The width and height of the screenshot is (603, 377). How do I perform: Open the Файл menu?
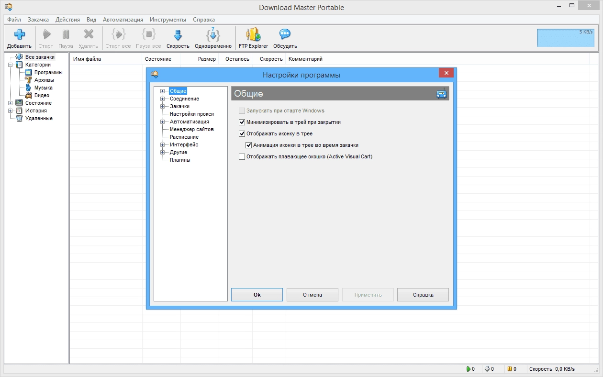[x=14, y=20]
